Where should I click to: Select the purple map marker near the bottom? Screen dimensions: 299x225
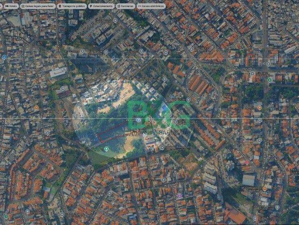tap(179, 195)
